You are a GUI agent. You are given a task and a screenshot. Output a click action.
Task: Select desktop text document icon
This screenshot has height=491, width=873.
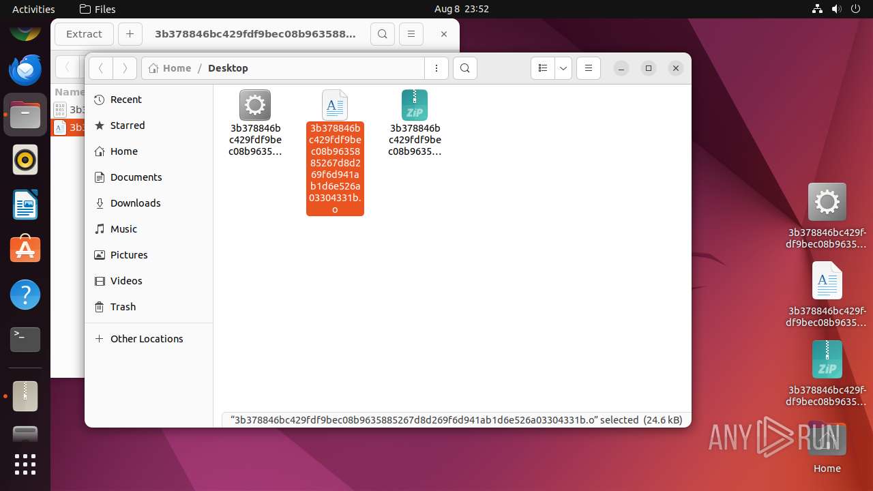pyautogui.click(x=827, y=281)
